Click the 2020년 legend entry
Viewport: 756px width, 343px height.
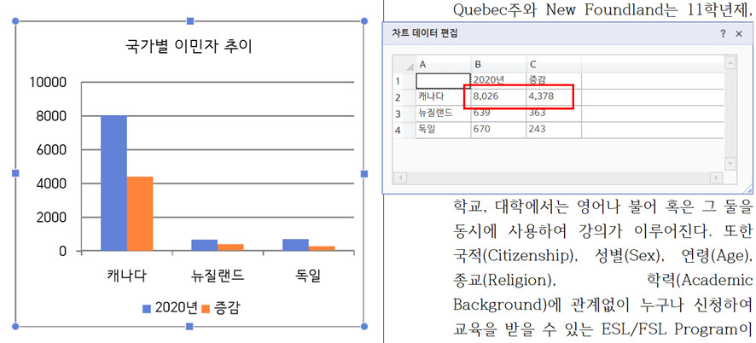point(170,309)
